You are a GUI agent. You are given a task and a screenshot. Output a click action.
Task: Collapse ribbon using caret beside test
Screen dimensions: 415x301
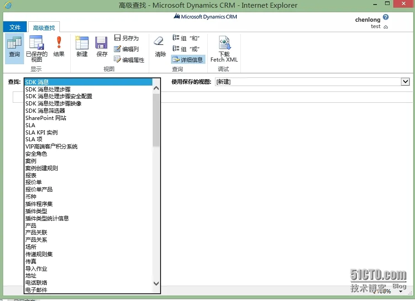[x=386, y=27]
